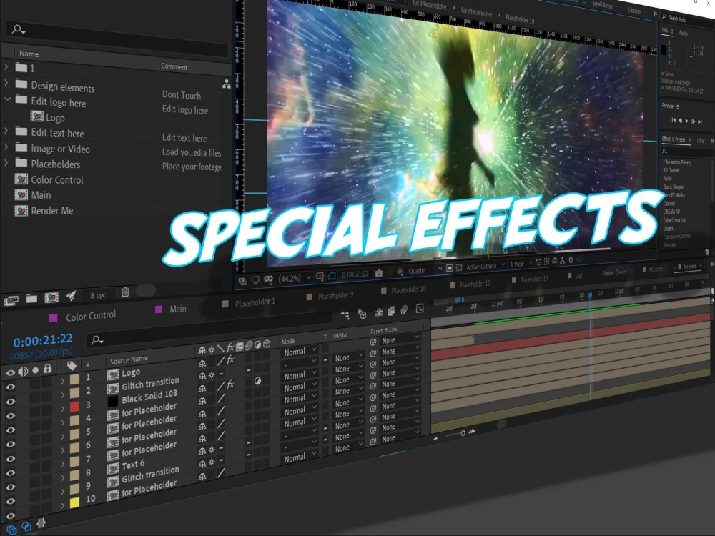
Task: Hide the Glitch transition layer 2
Action: coord(11,402)
